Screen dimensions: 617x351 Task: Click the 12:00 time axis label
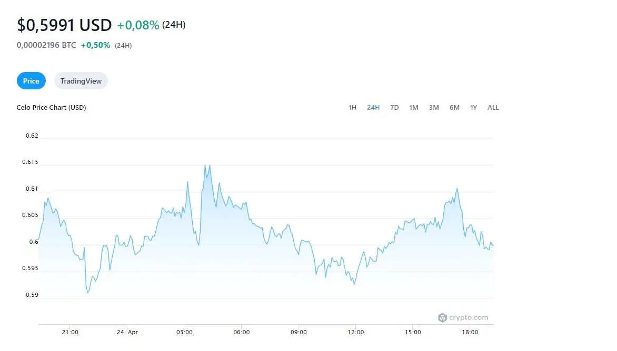355,332
